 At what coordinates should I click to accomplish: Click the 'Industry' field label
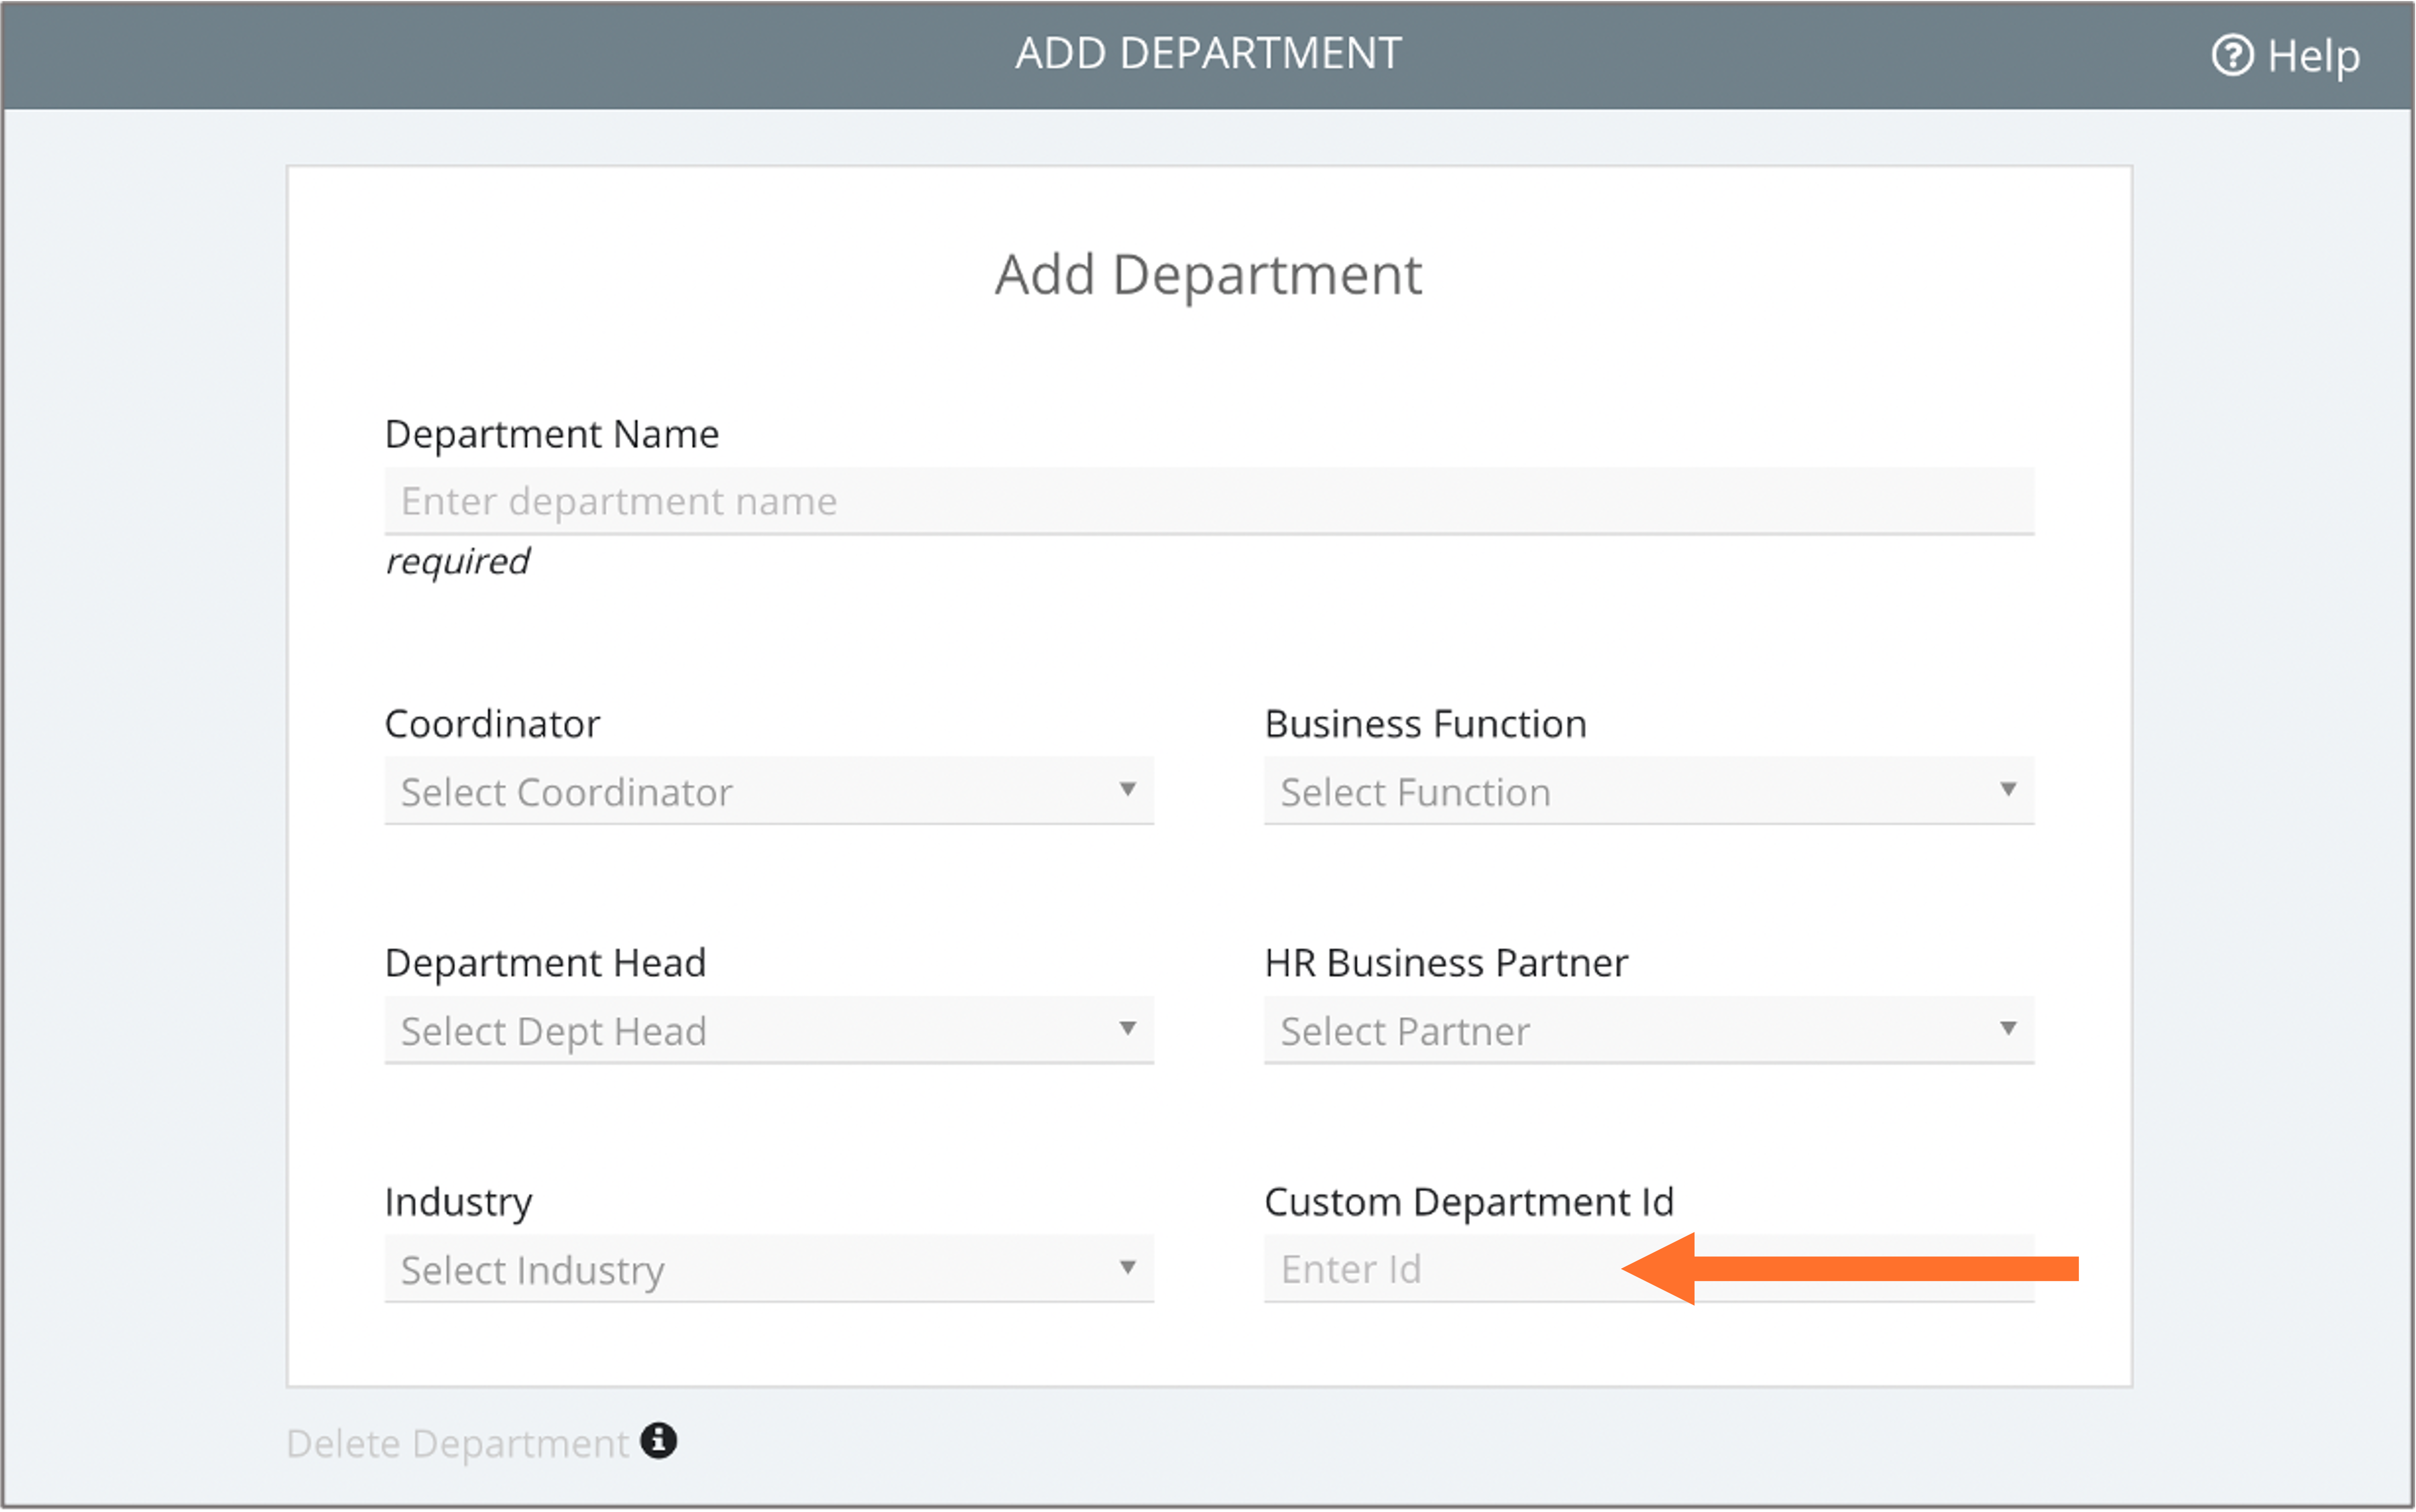tap(458, 1203)
